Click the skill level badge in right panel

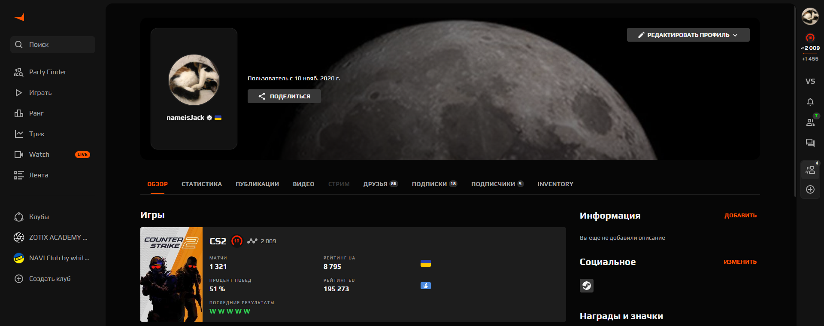(810, 37)
